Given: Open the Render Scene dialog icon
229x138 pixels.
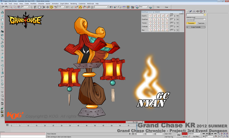Looking at the screenshot, I should (x=137, y=7).
